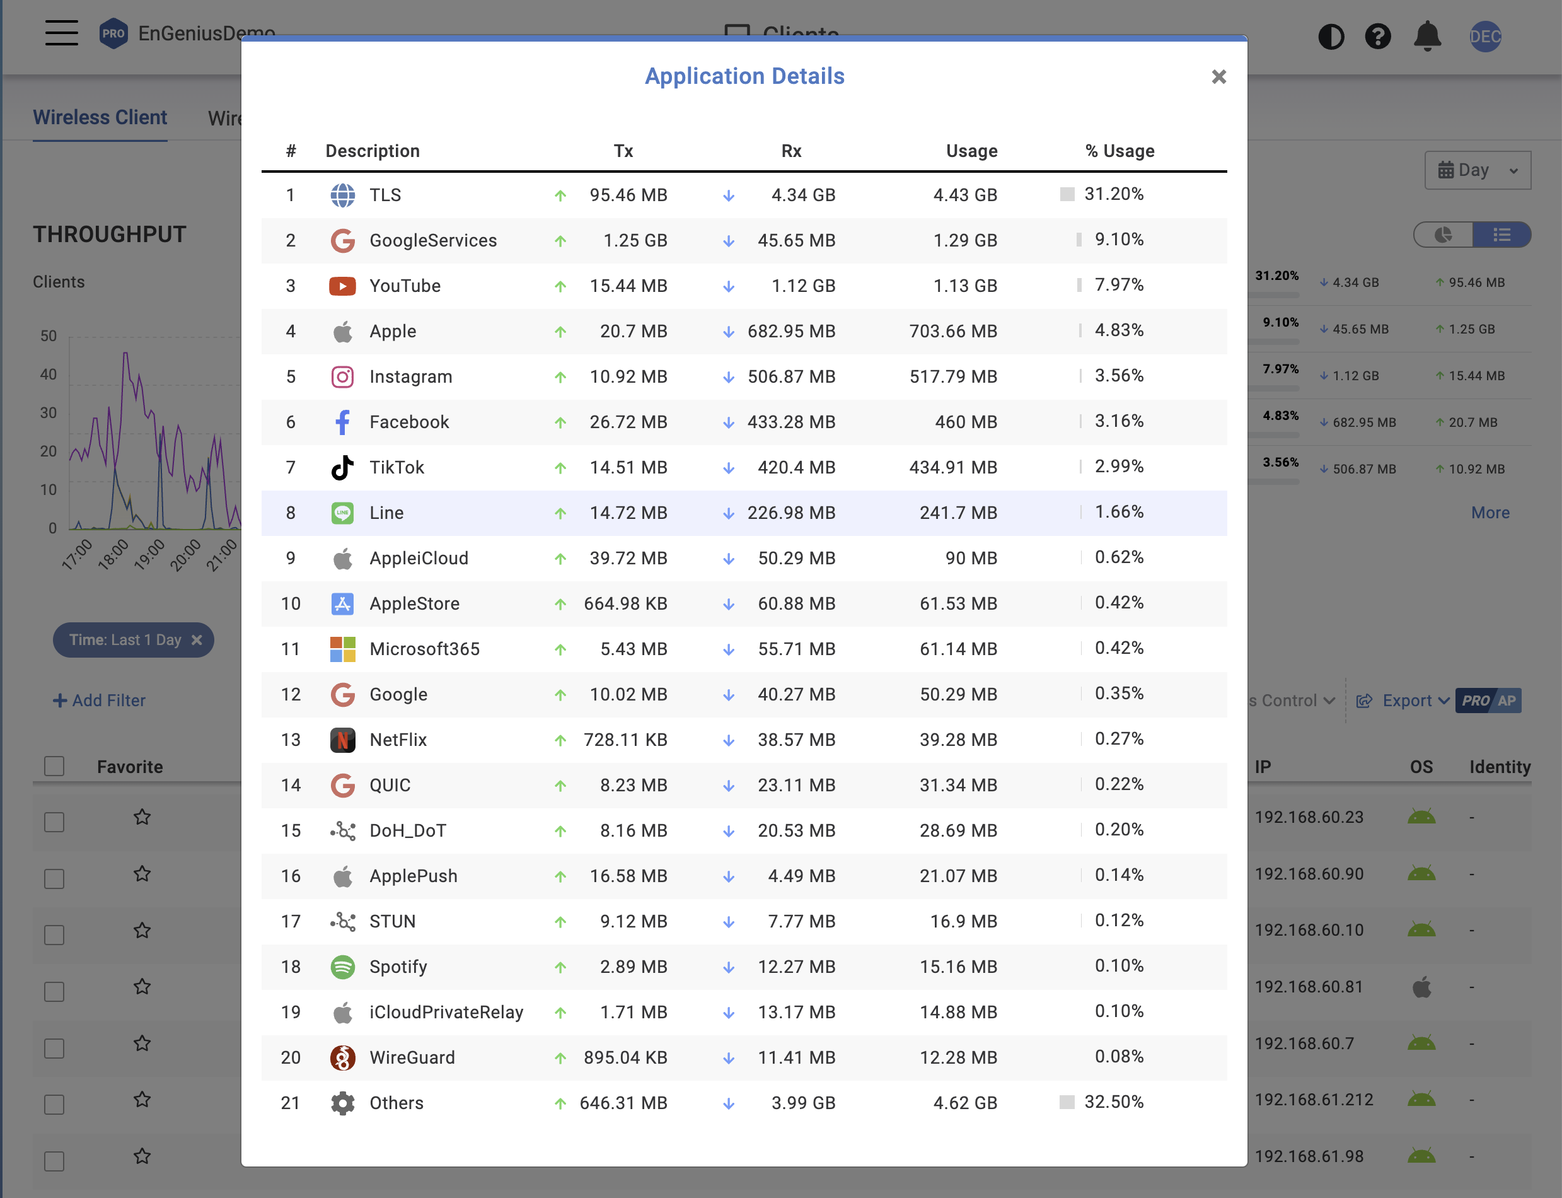Screen dimensions: 1562x1198
Task: Click the More applications link
Action: click(1490, 513)
